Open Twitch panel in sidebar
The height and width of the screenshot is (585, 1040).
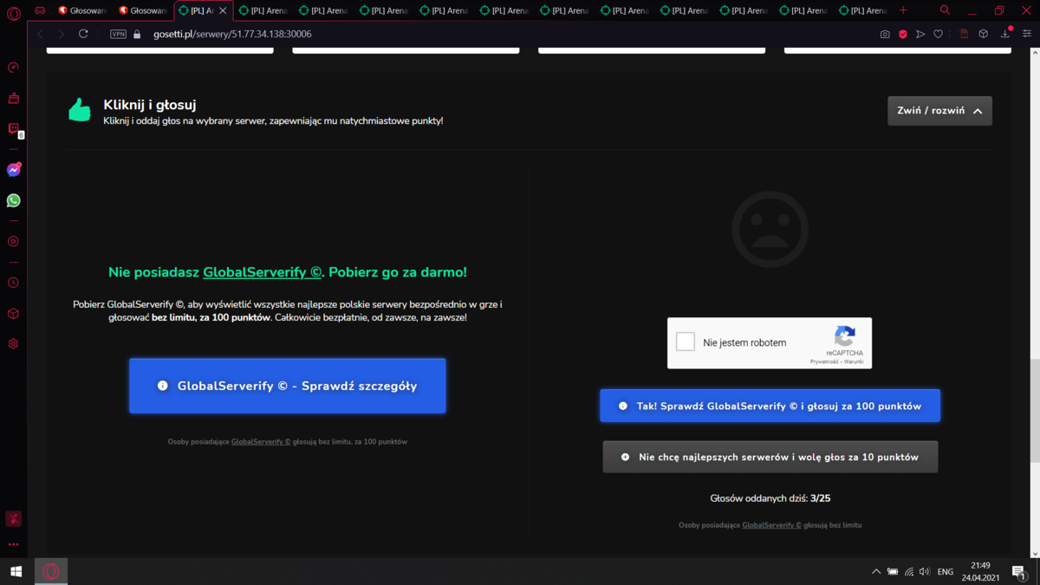14,129
